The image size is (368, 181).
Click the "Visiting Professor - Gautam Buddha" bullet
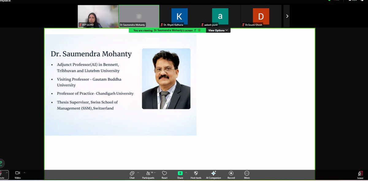(x=89, y=79)
